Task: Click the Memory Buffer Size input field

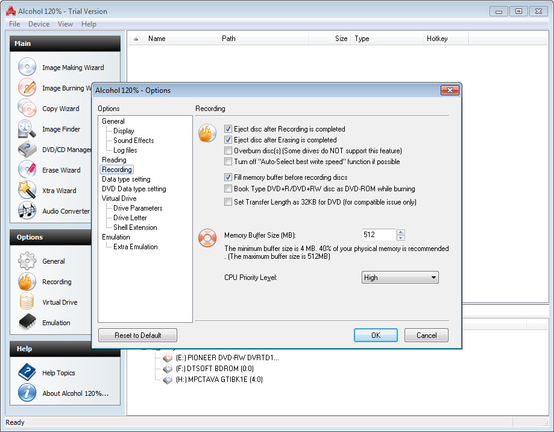Action: tap(379, 235)
